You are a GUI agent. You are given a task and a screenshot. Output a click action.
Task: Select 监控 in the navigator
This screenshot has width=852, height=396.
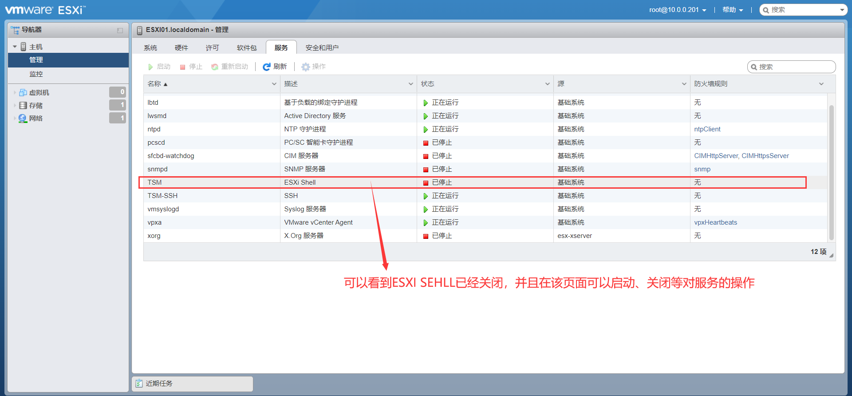(68, 74)
